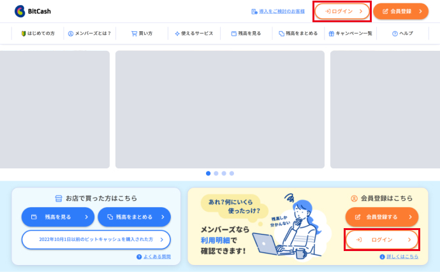Click the chevron on the blue 残高をまとめる button
Screen dimensions: 440x272
pyautogui.click(x=163, y=217)
